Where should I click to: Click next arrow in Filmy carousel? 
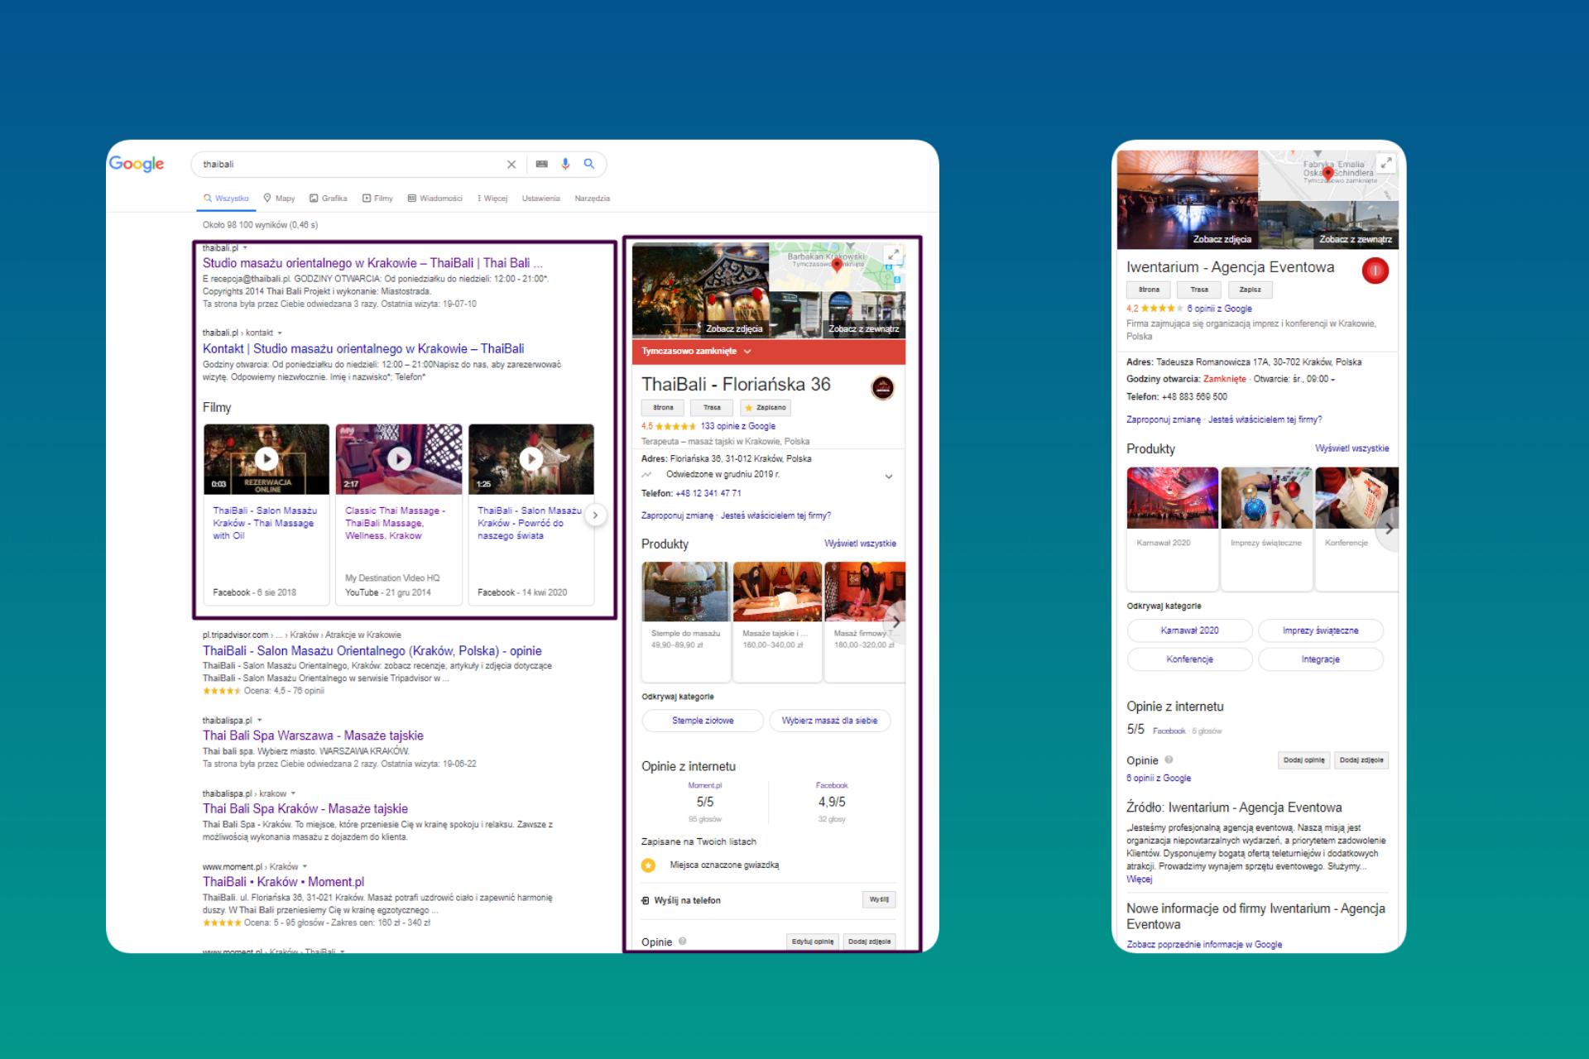click(x=595, y=515)
